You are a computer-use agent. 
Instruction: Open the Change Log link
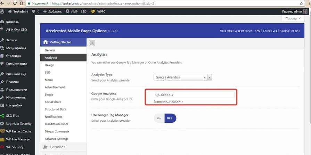point(270,31)
